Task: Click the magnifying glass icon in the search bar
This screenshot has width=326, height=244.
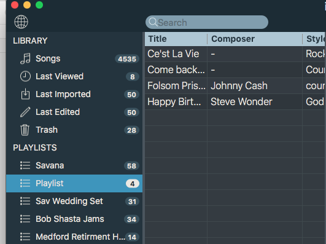Action: [153, 22]
